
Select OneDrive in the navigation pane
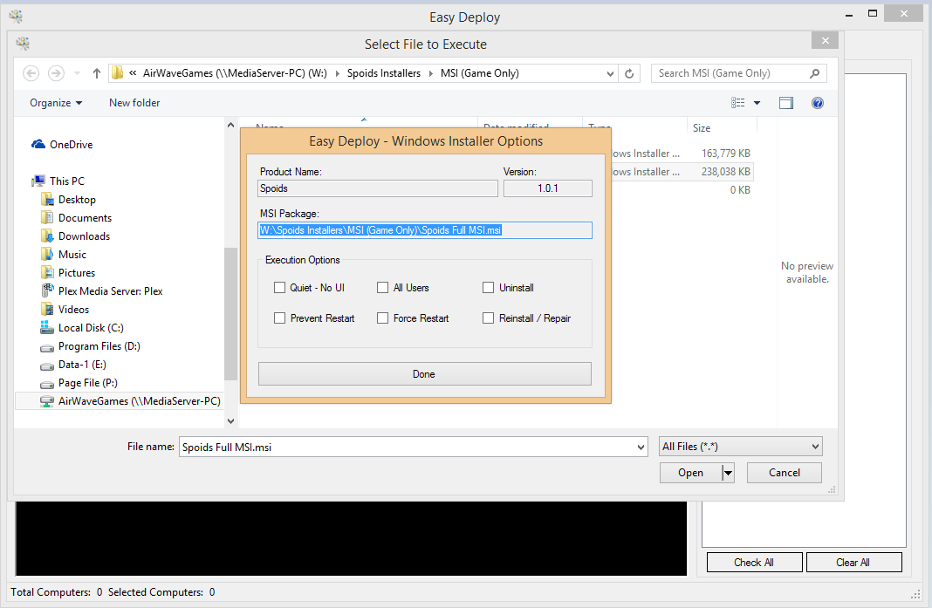click(62, 145)
